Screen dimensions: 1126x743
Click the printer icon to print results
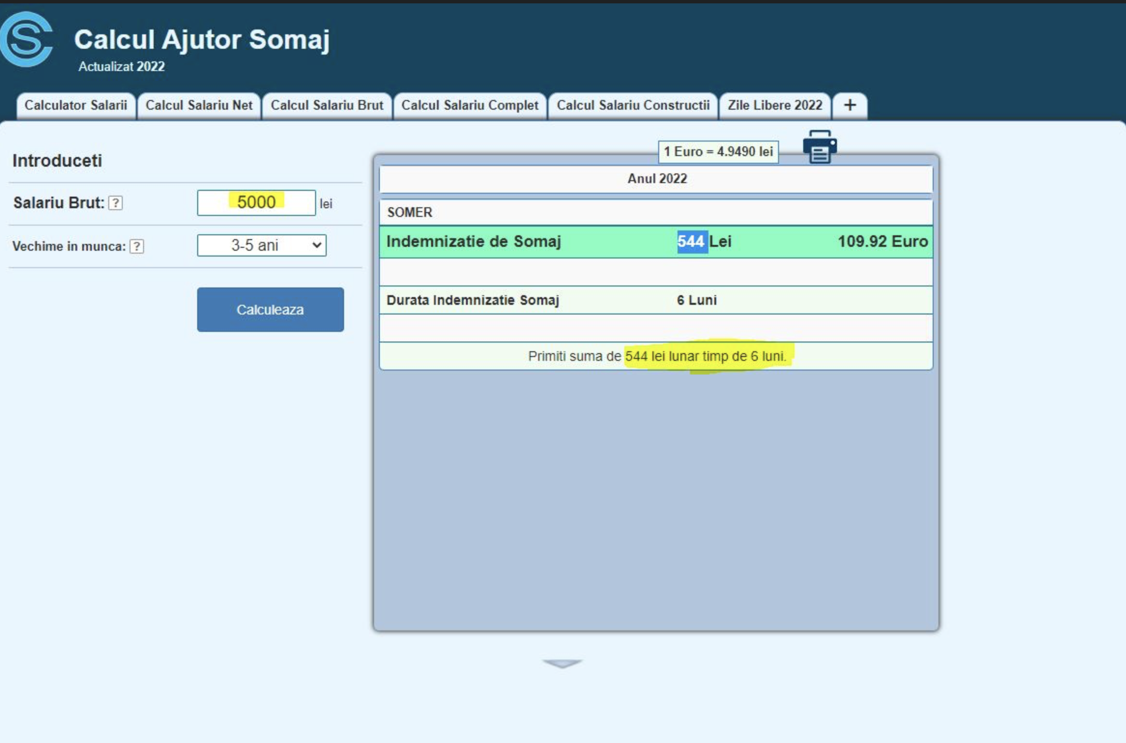point(820,147)
